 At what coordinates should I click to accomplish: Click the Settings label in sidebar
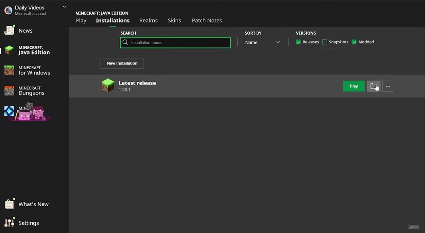[29, 223]
